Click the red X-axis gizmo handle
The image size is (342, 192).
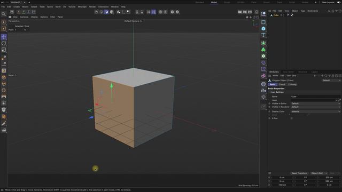click(x=97, y=105)
